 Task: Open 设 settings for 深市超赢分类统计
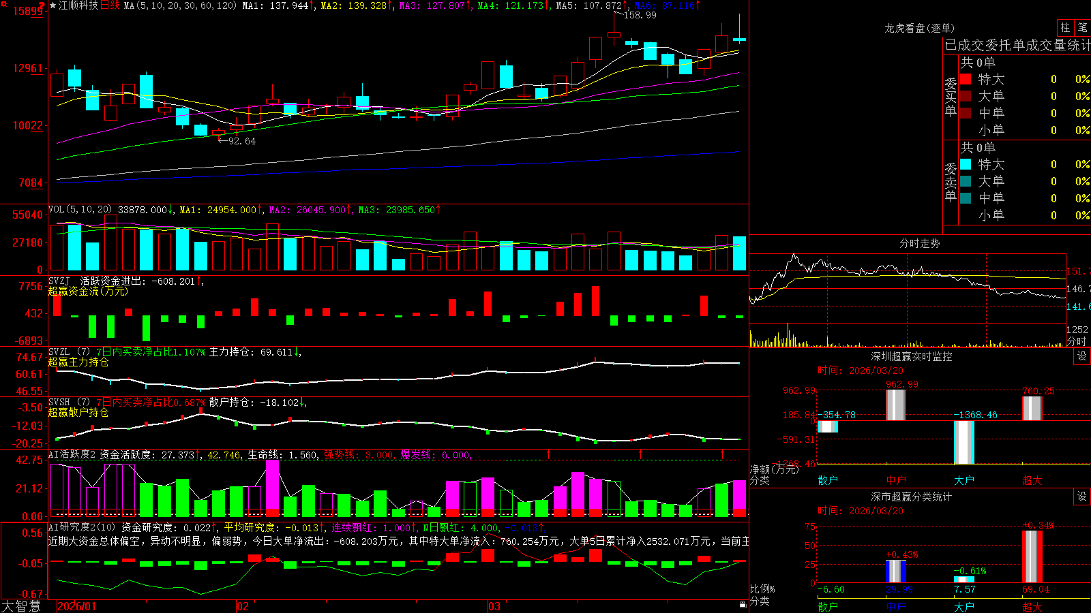point(1082,497)
